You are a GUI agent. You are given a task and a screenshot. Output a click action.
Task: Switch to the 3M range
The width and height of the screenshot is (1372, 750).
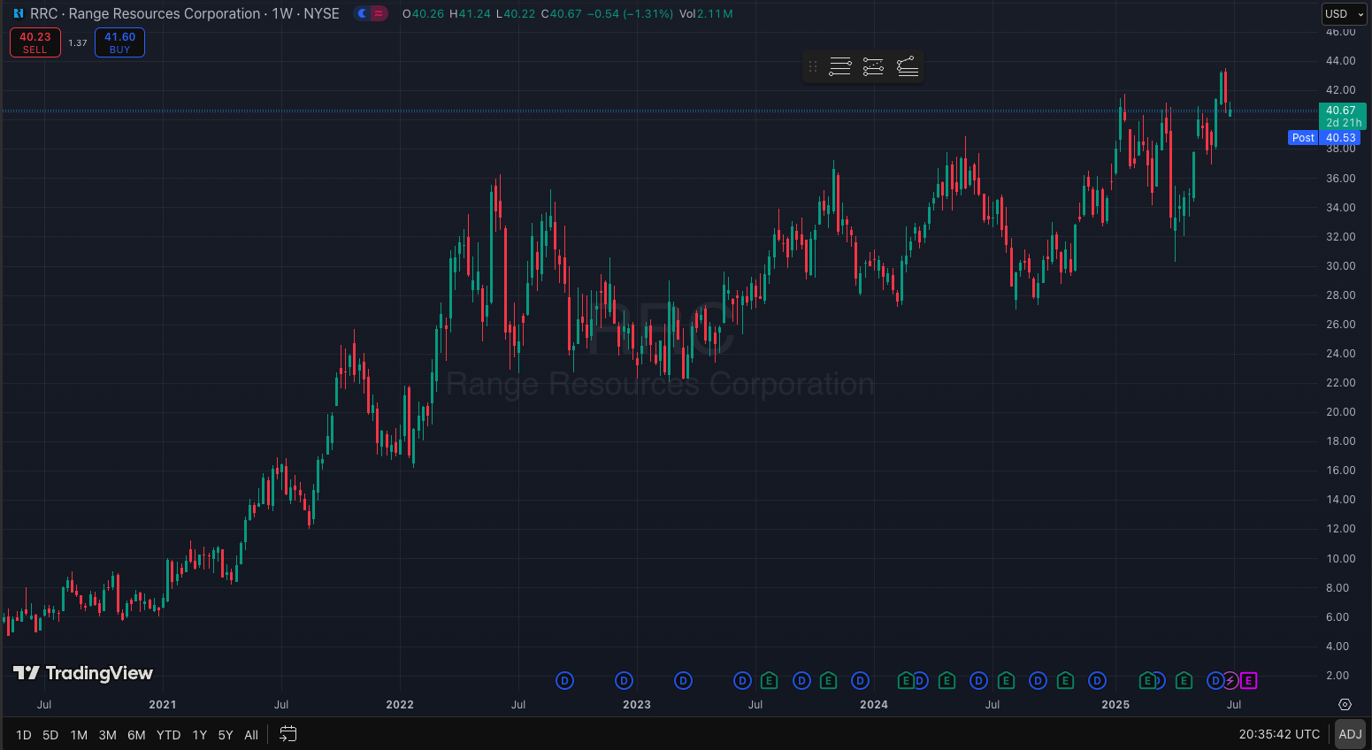point(107,735)
